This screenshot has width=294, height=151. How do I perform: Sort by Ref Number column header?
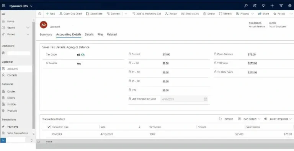coord(155,127)
